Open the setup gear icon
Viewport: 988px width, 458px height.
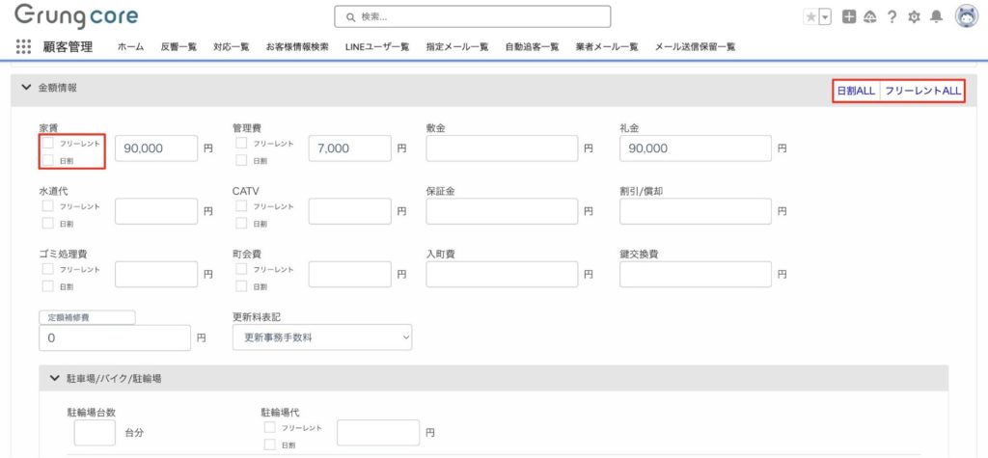point(914,16)
